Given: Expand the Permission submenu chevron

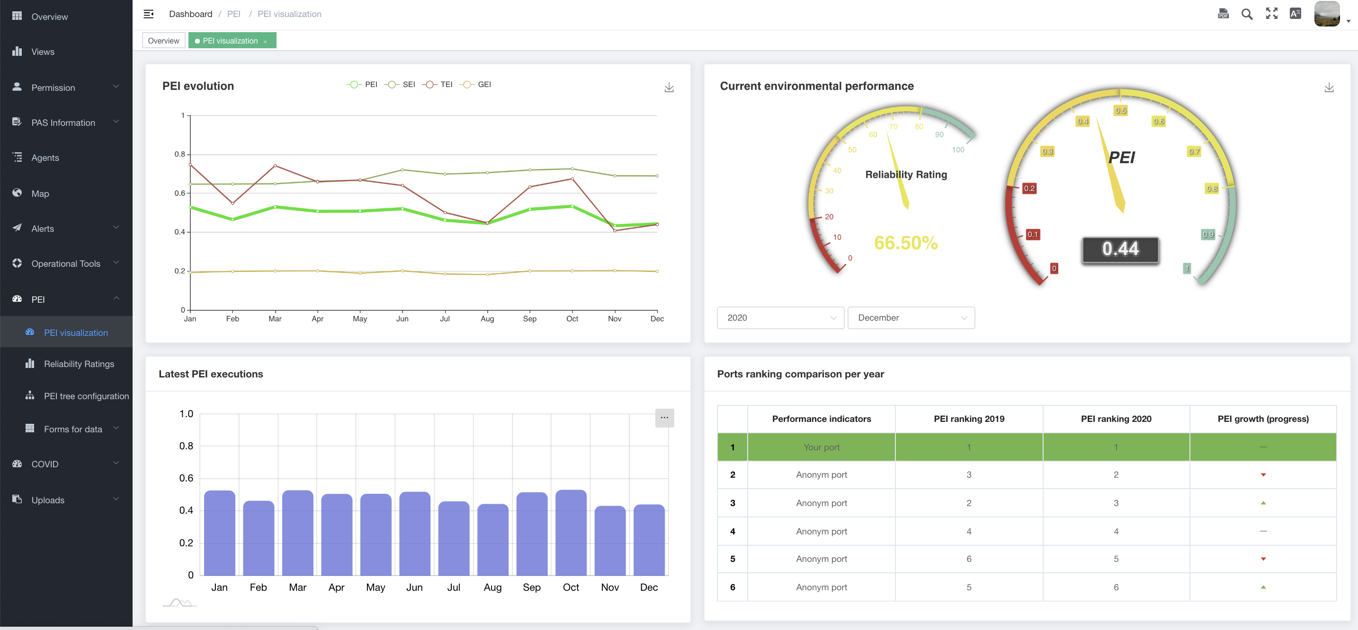Looking at the screenshot, I should tap(116, 87).
